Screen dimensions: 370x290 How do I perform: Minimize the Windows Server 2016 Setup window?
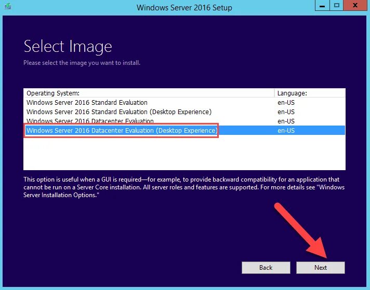[322, 5]
